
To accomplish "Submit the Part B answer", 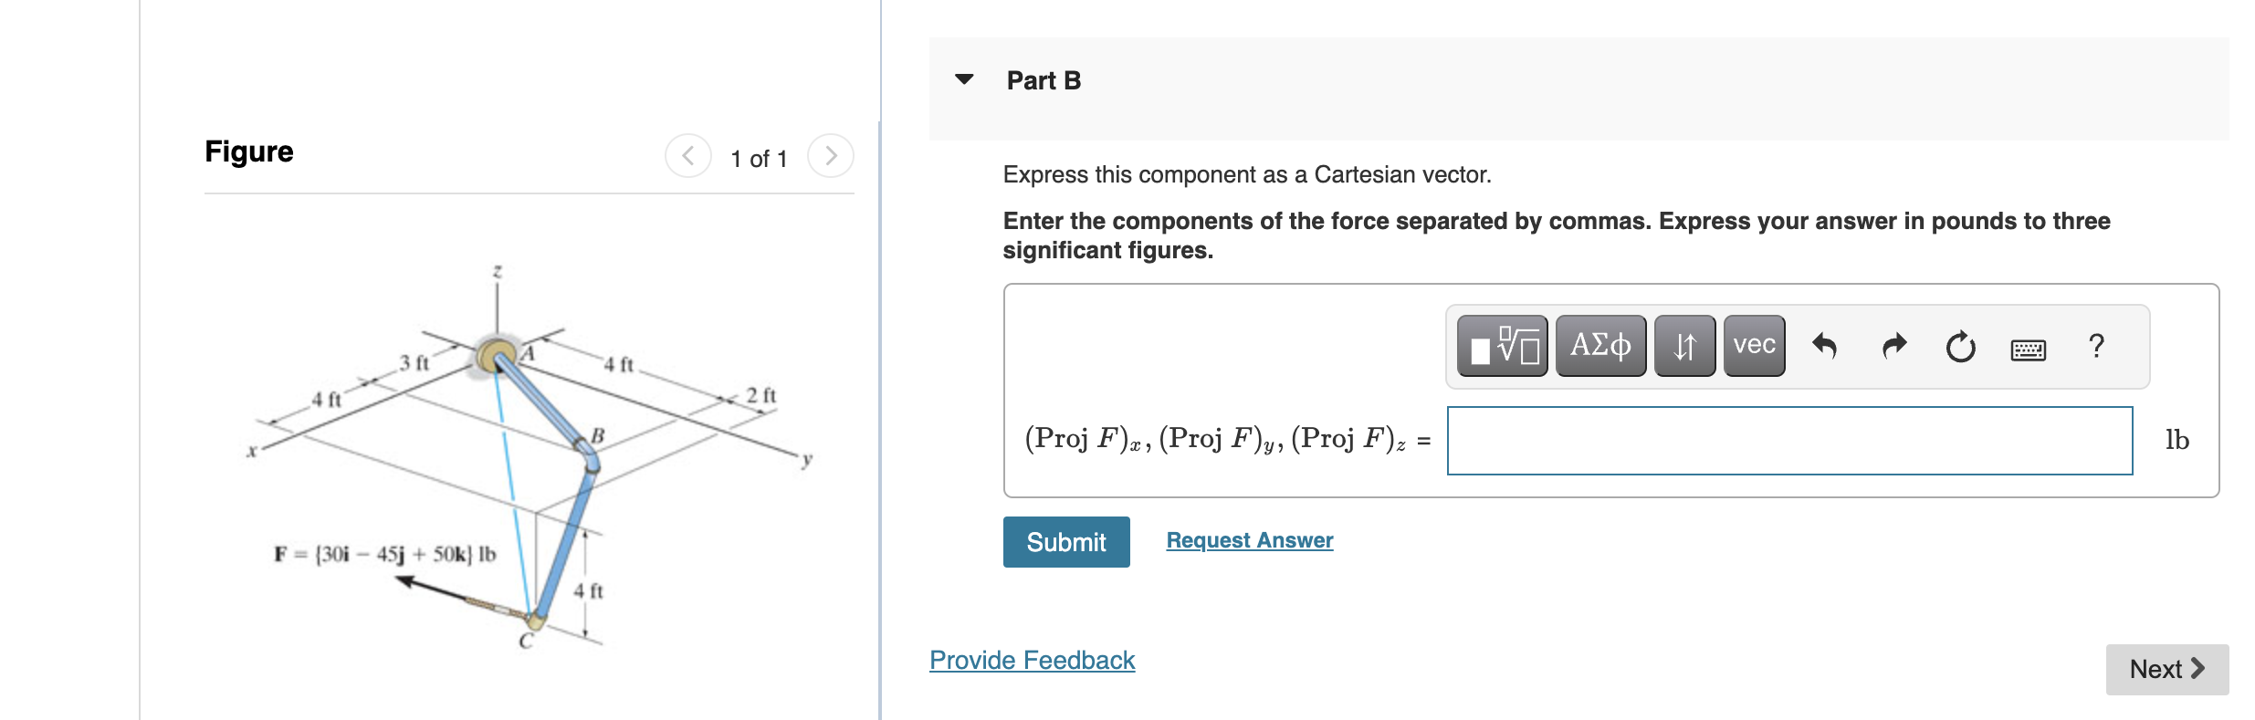I will point(1066,542).
